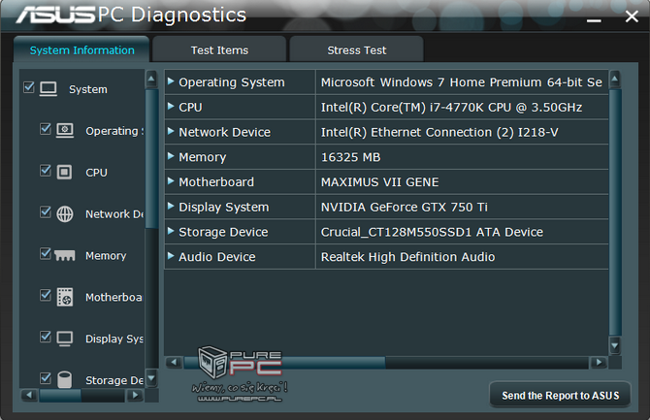The image size is (650, 420).
Task: Click the 'Microsoft Windows 7 Home Premium' value
Action: click(x=462, y=82)
